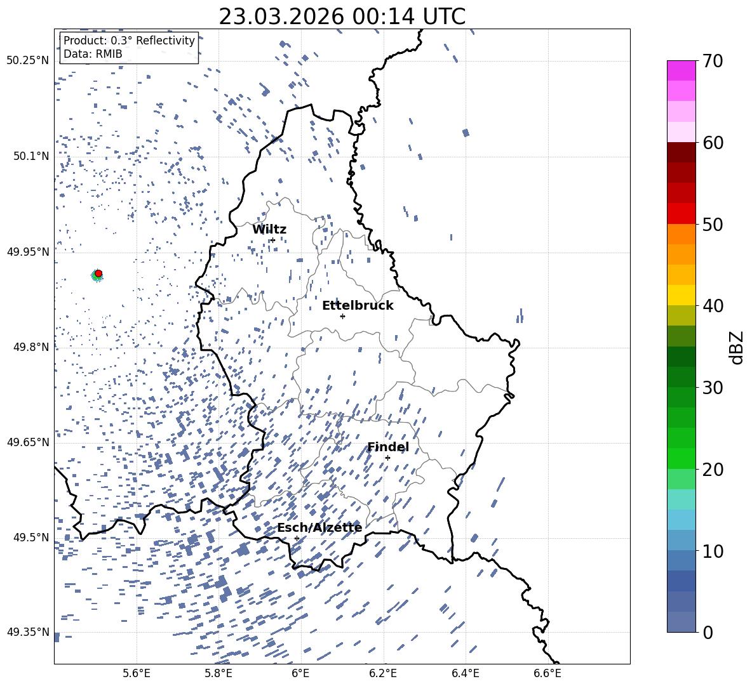Click the title 23.03.2026 00:14 UTC
This screenshot has height=686, width=752.
coord(342,16)
